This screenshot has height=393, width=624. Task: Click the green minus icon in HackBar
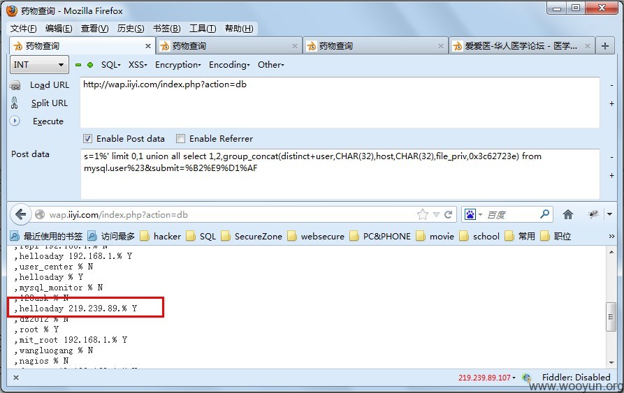tap(78, 65)
